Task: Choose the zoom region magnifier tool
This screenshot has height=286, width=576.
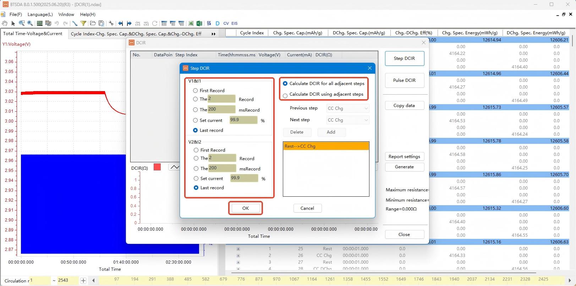Action: click(x=22, y=23)
